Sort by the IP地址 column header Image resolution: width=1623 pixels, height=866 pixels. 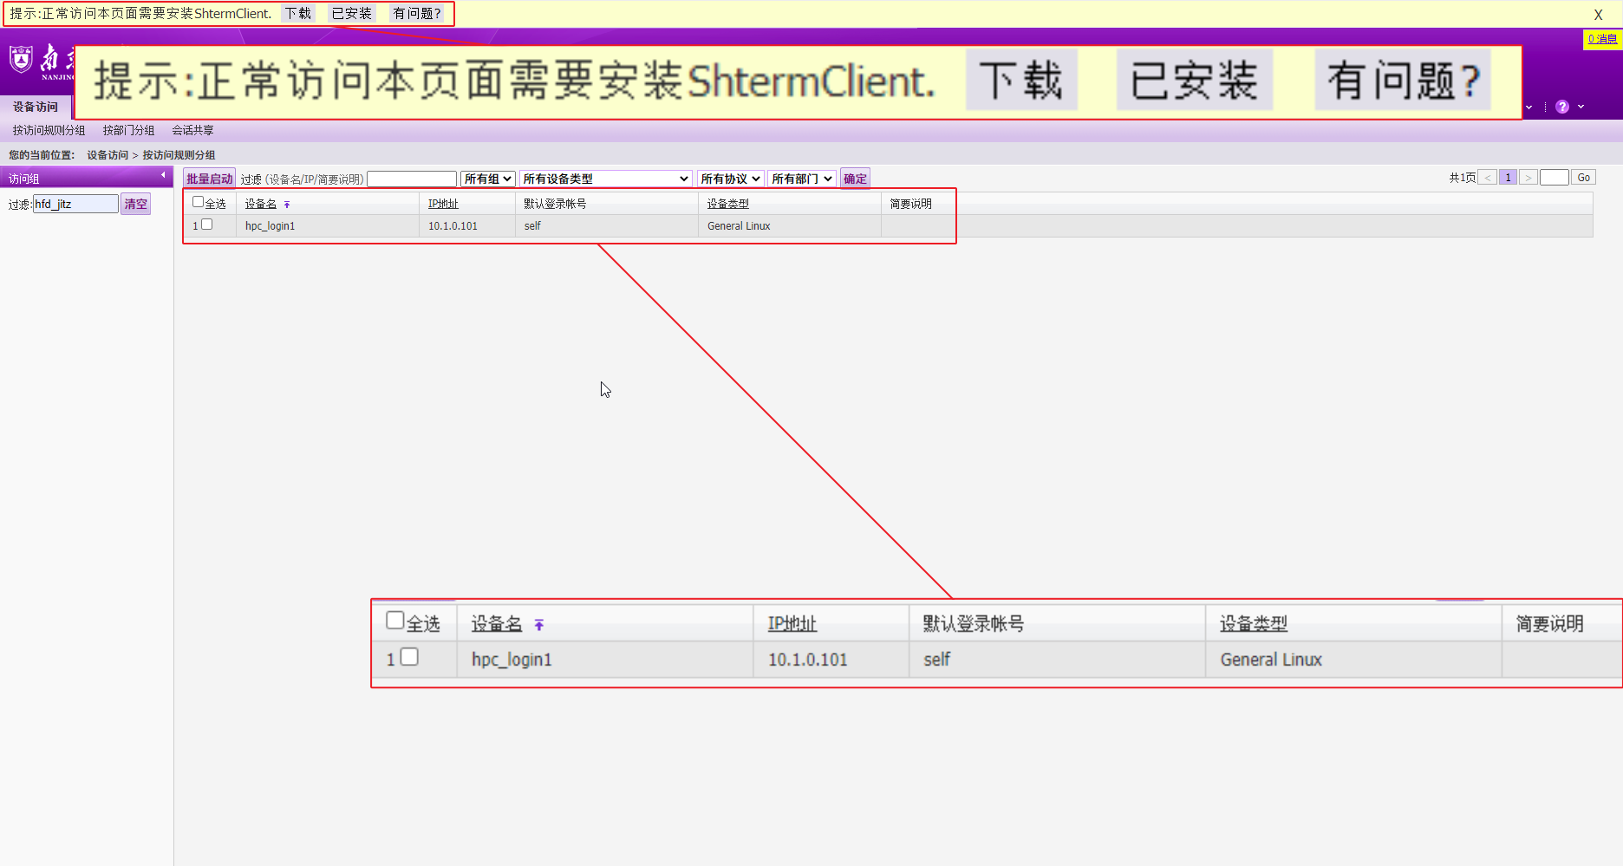tap(443, 204)
